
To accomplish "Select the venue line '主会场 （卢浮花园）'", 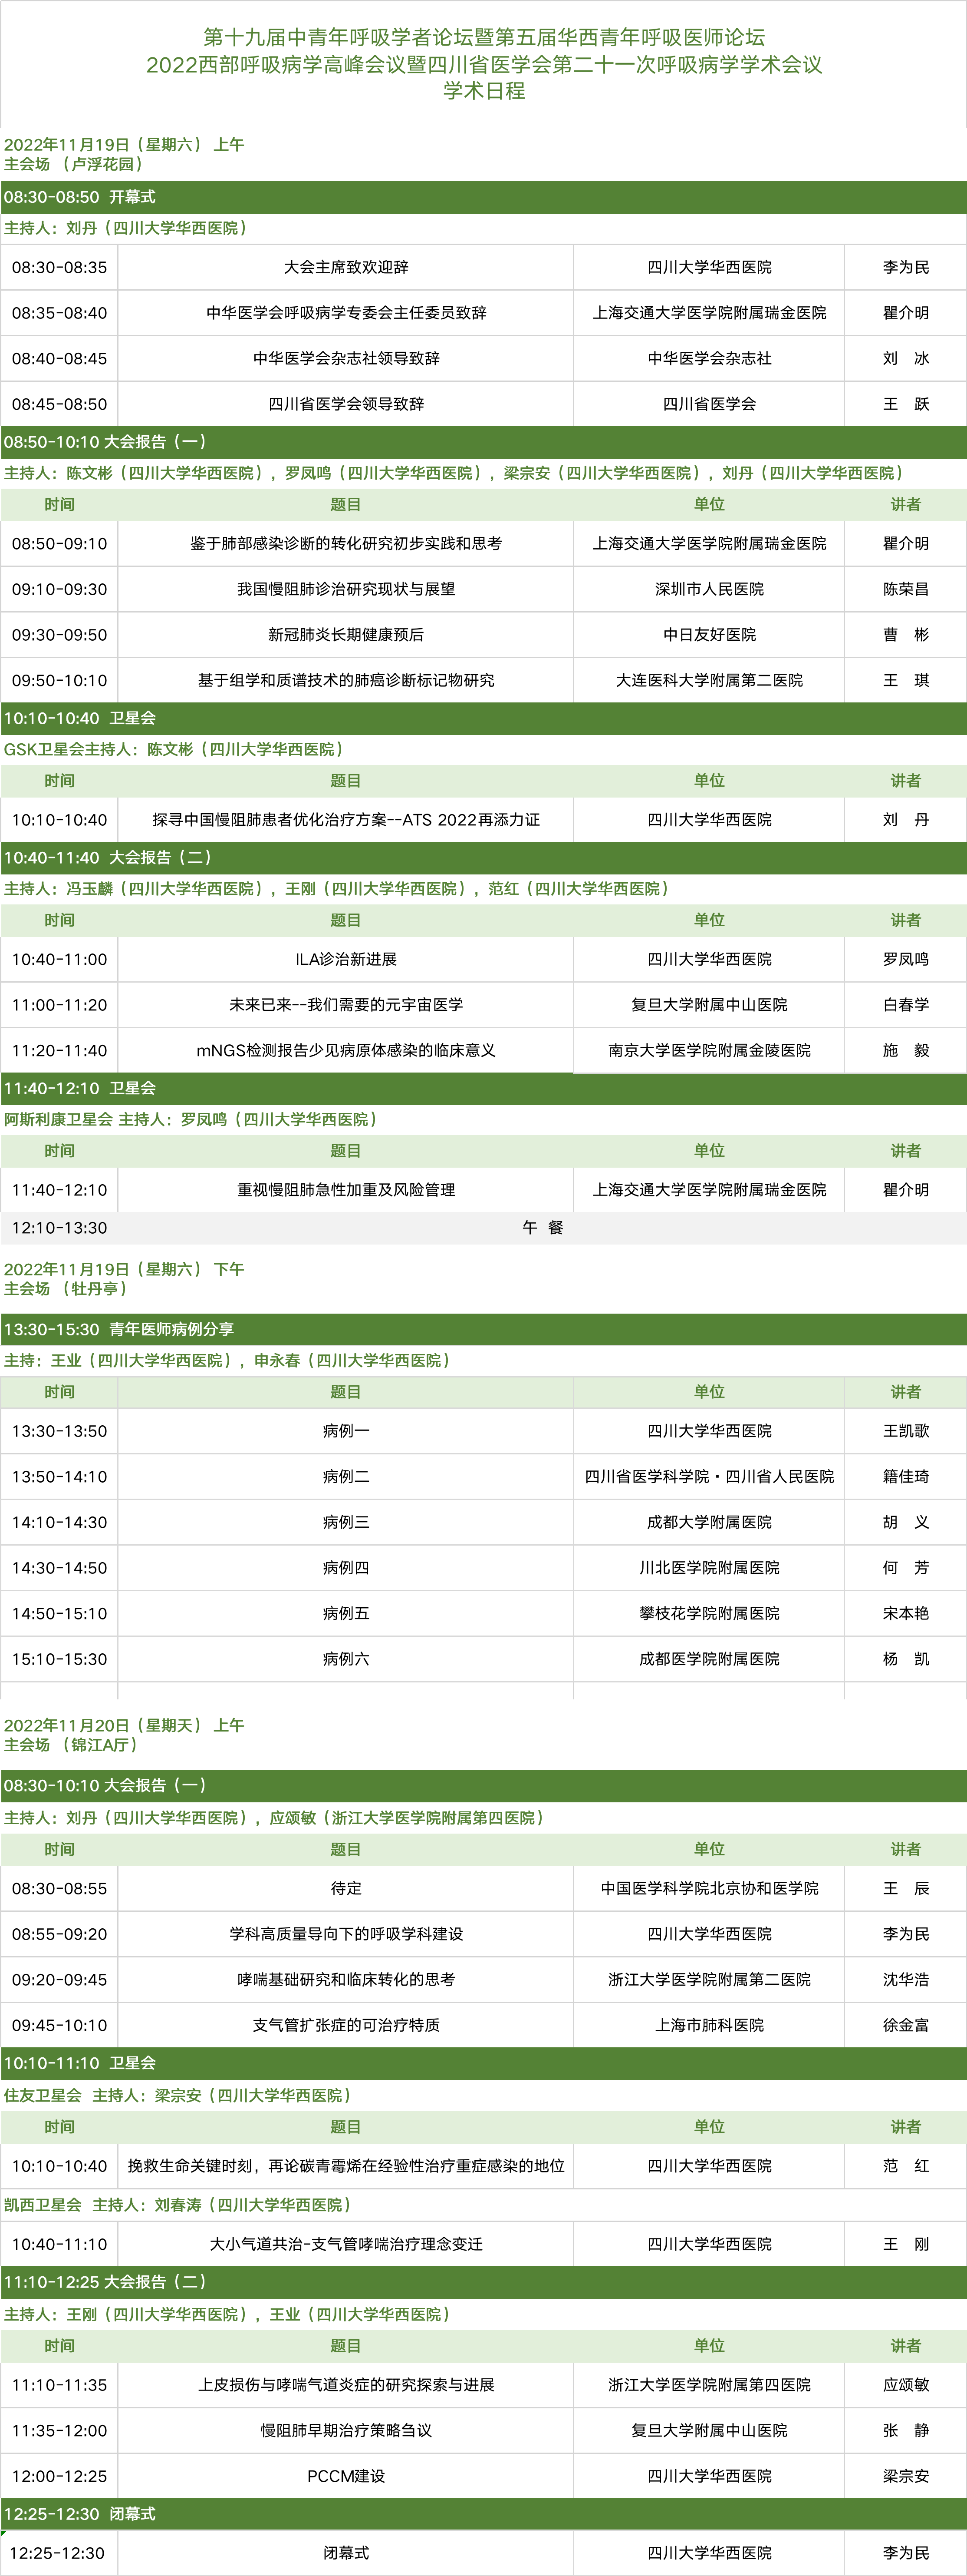I will pos(76,164).
